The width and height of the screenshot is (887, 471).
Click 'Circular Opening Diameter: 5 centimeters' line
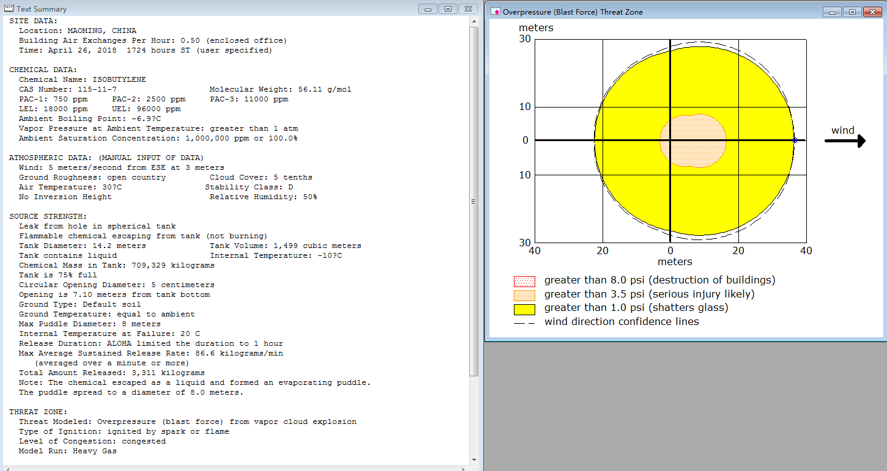(117, 285)
